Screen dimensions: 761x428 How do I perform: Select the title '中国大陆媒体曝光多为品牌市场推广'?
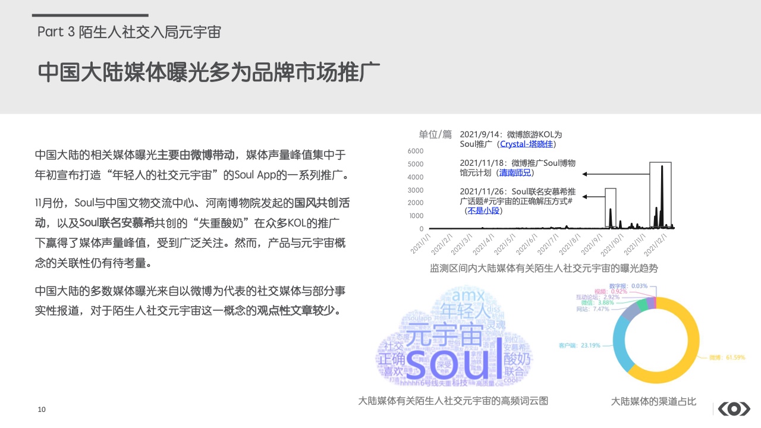pos(209,72)
